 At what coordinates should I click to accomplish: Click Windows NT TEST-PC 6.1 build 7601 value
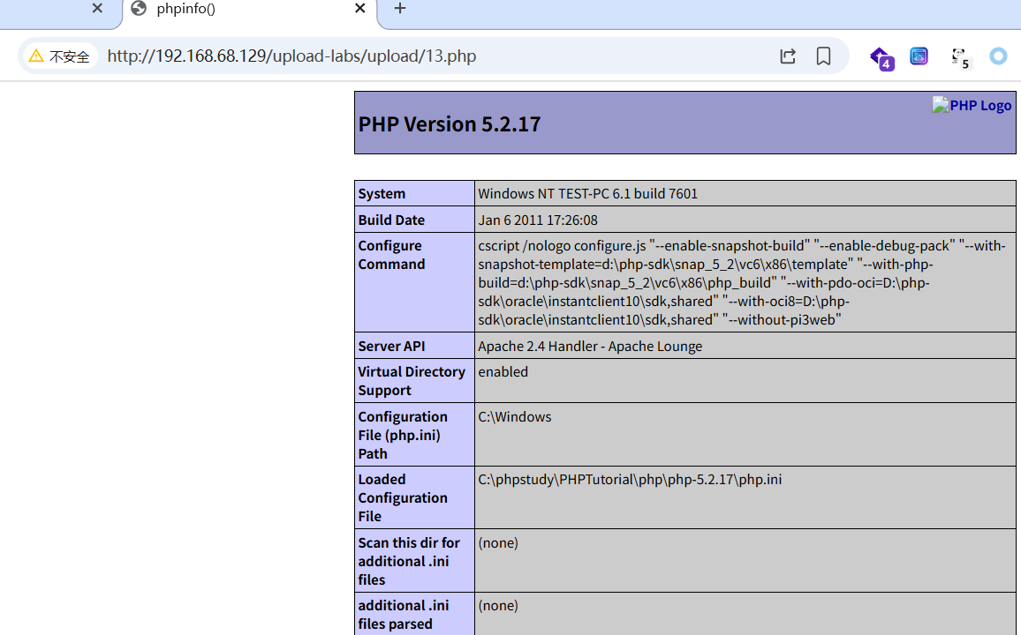pyautogui.click(x=587, y=194)
